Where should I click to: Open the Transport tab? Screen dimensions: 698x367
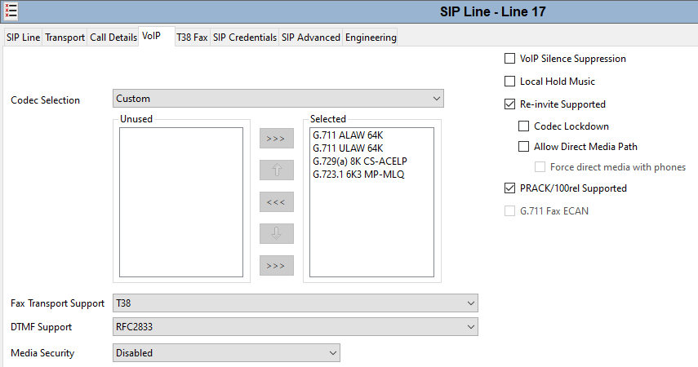64,38
